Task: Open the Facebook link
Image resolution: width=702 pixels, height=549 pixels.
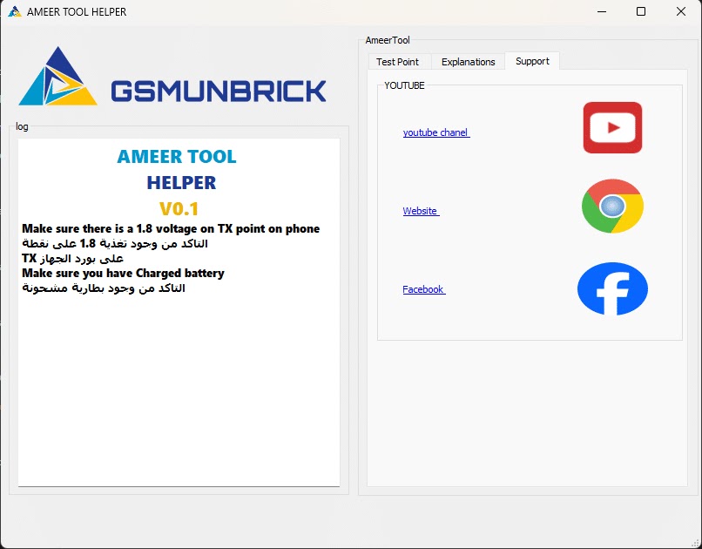Action: point(424,289)
